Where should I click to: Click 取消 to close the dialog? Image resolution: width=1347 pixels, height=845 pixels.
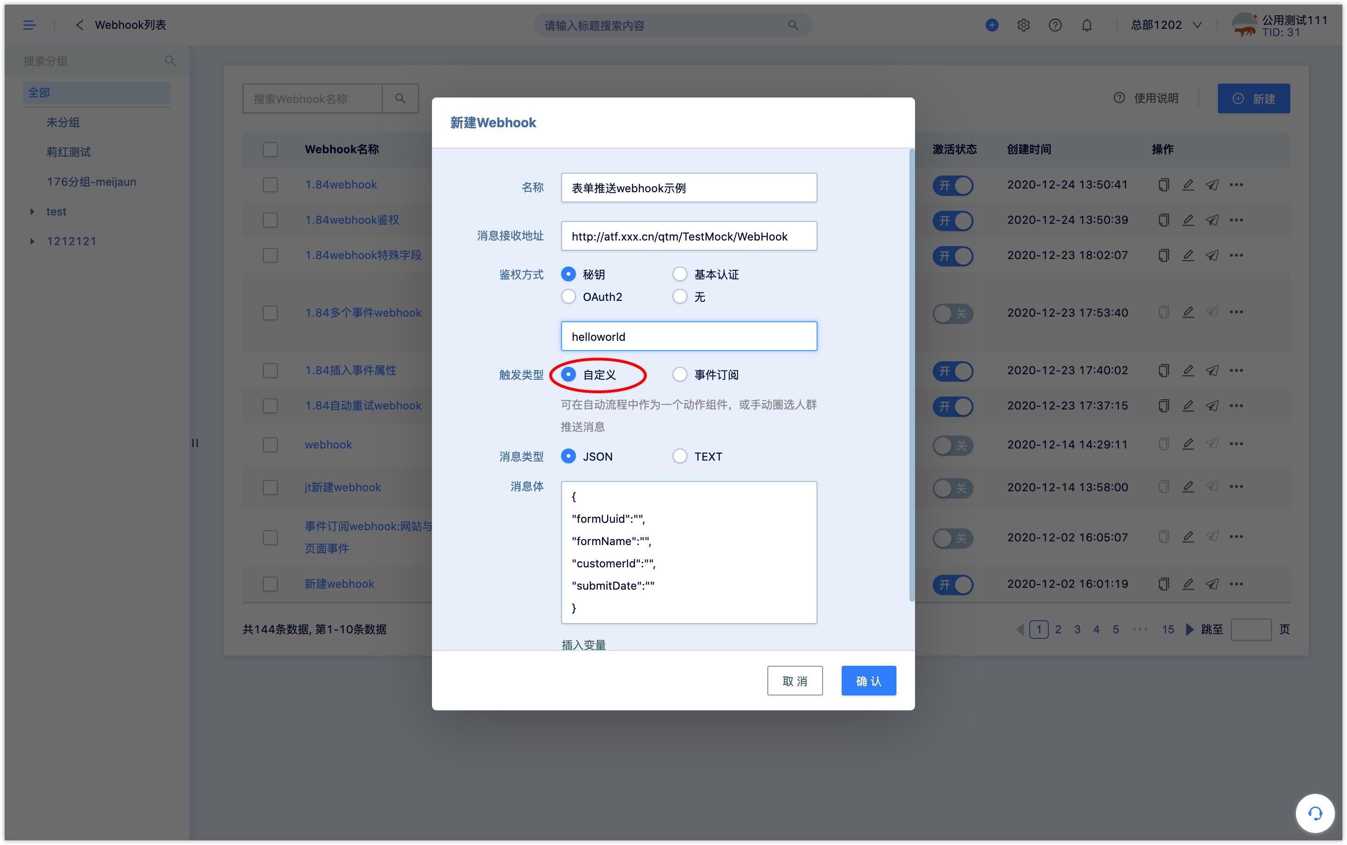[x=794, y=681]
